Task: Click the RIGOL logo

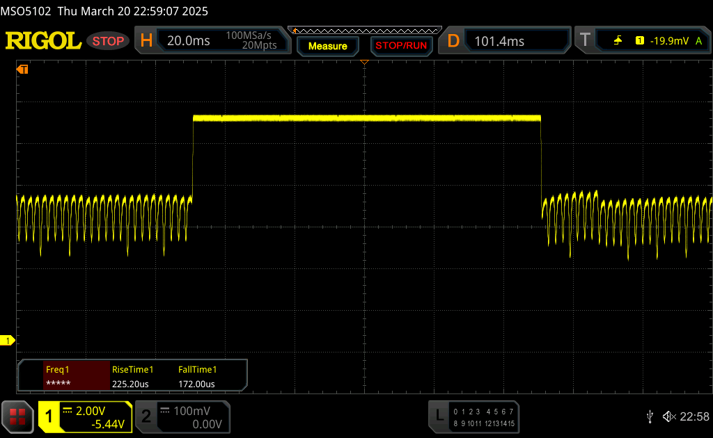Action: pos(43,41)
